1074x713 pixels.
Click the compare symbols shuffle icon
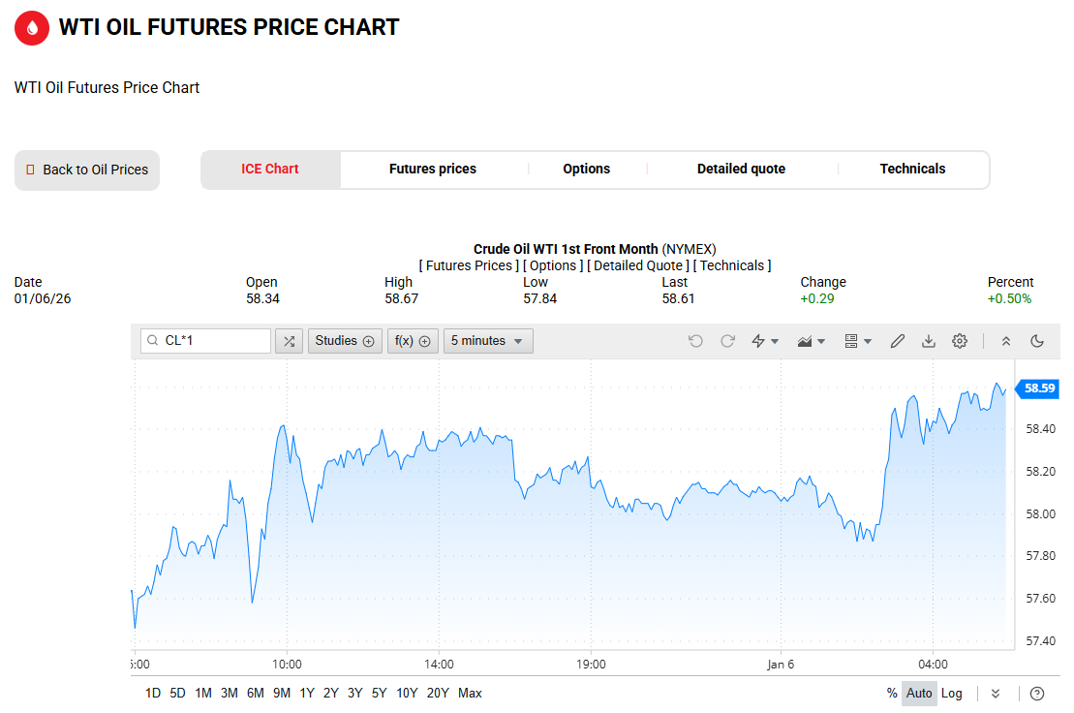click(289, 341)
